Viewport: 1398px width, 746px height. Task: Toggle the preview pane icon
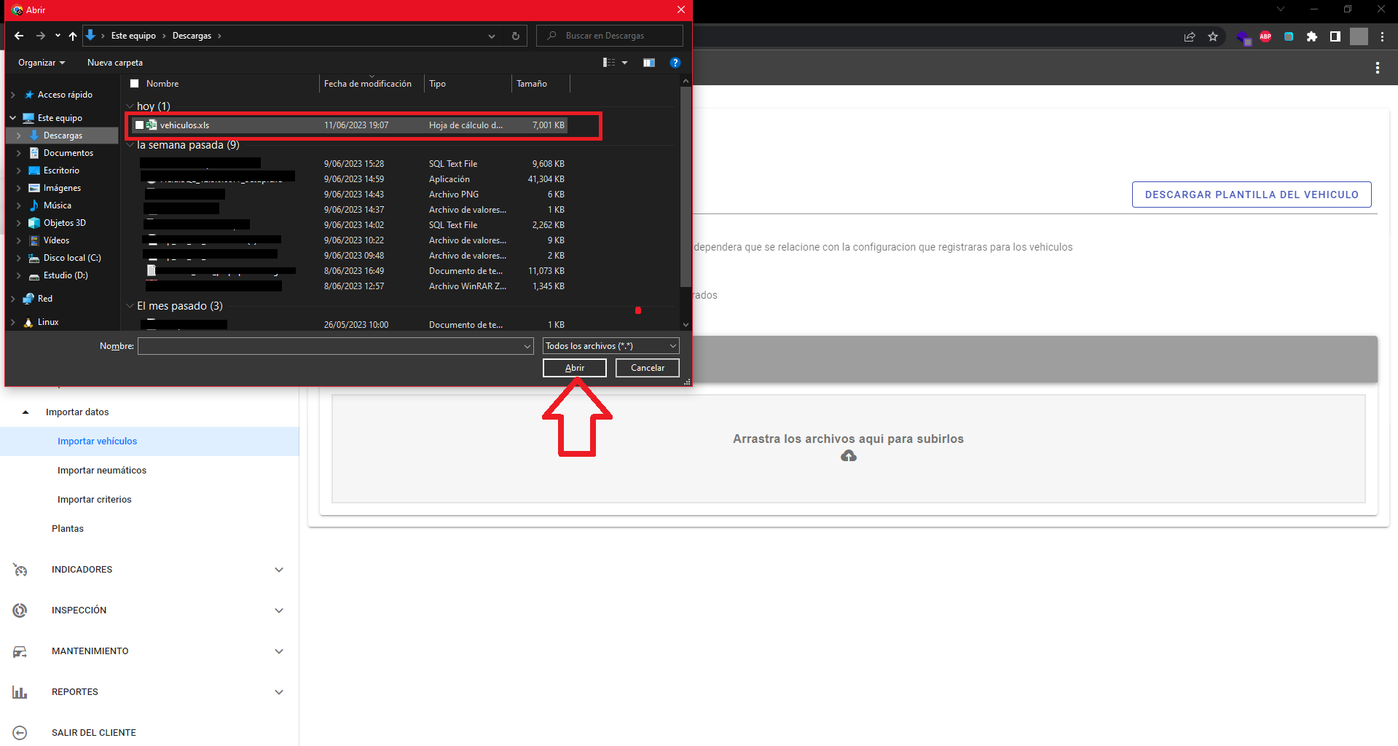[x=649, y=63]
